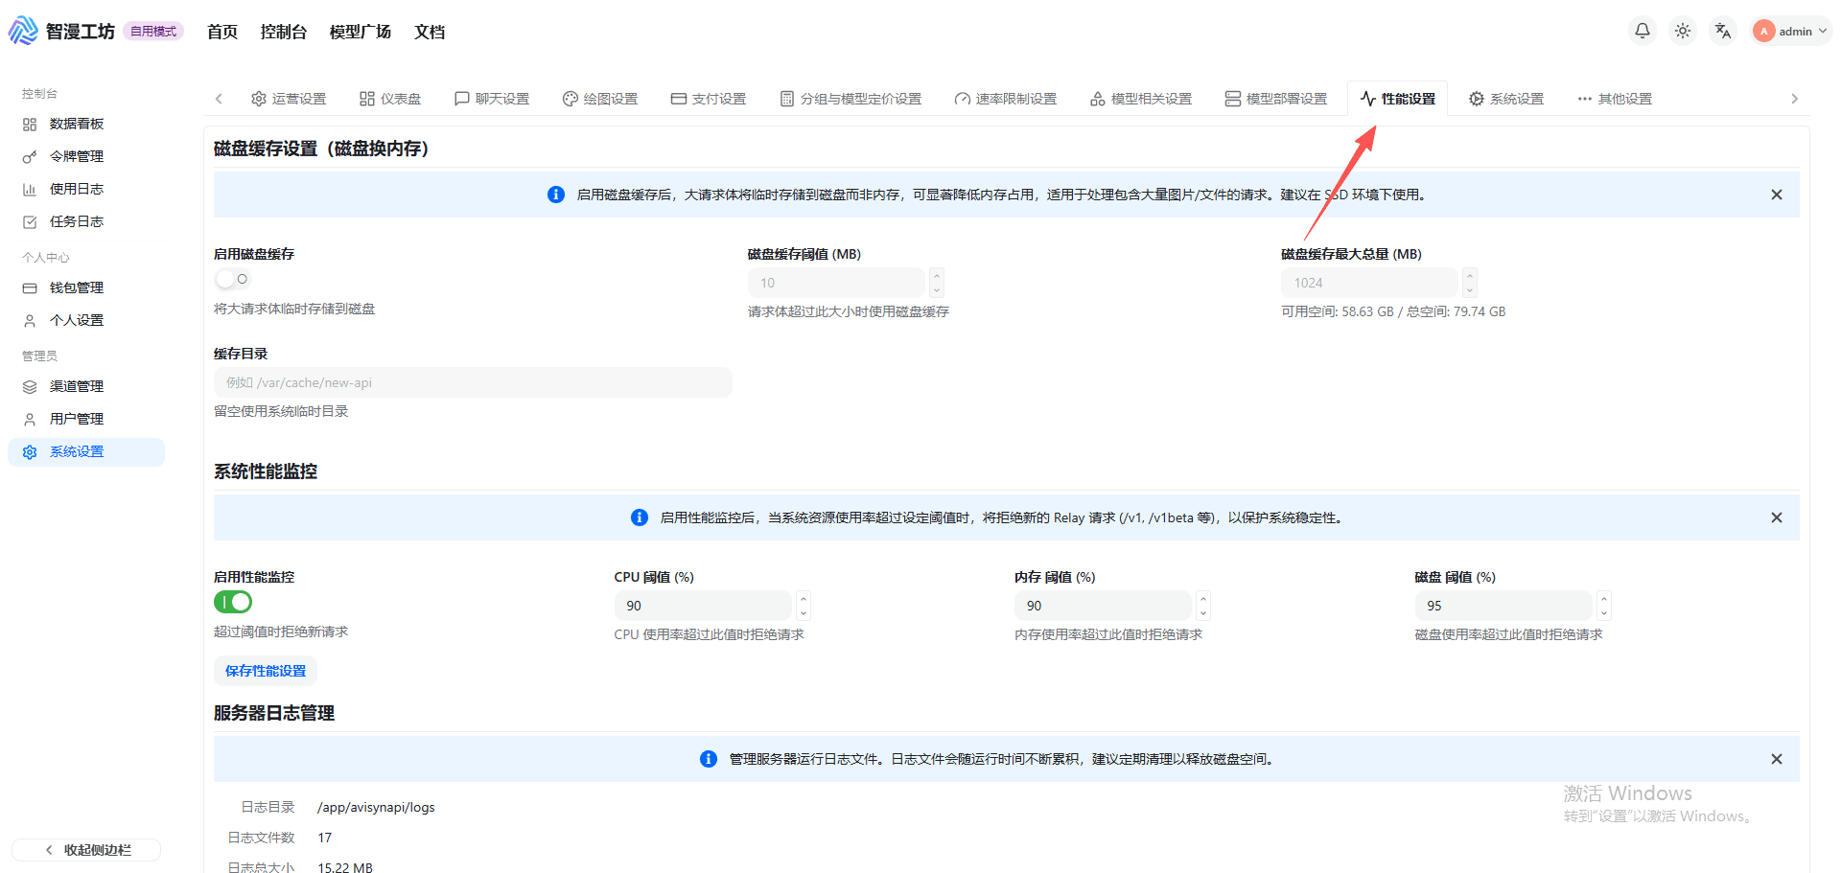
Task: Switch to the 仪表盘 tab
Action: click(390, 99)
